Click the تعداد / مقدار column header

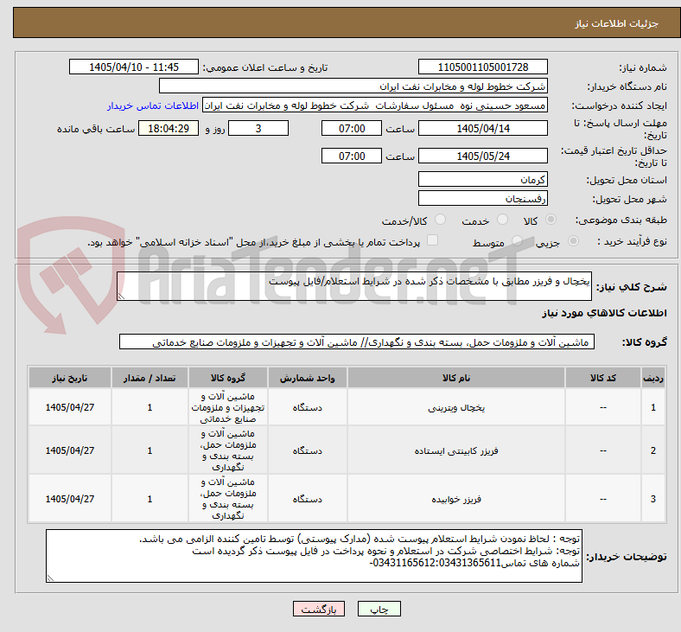150,378
